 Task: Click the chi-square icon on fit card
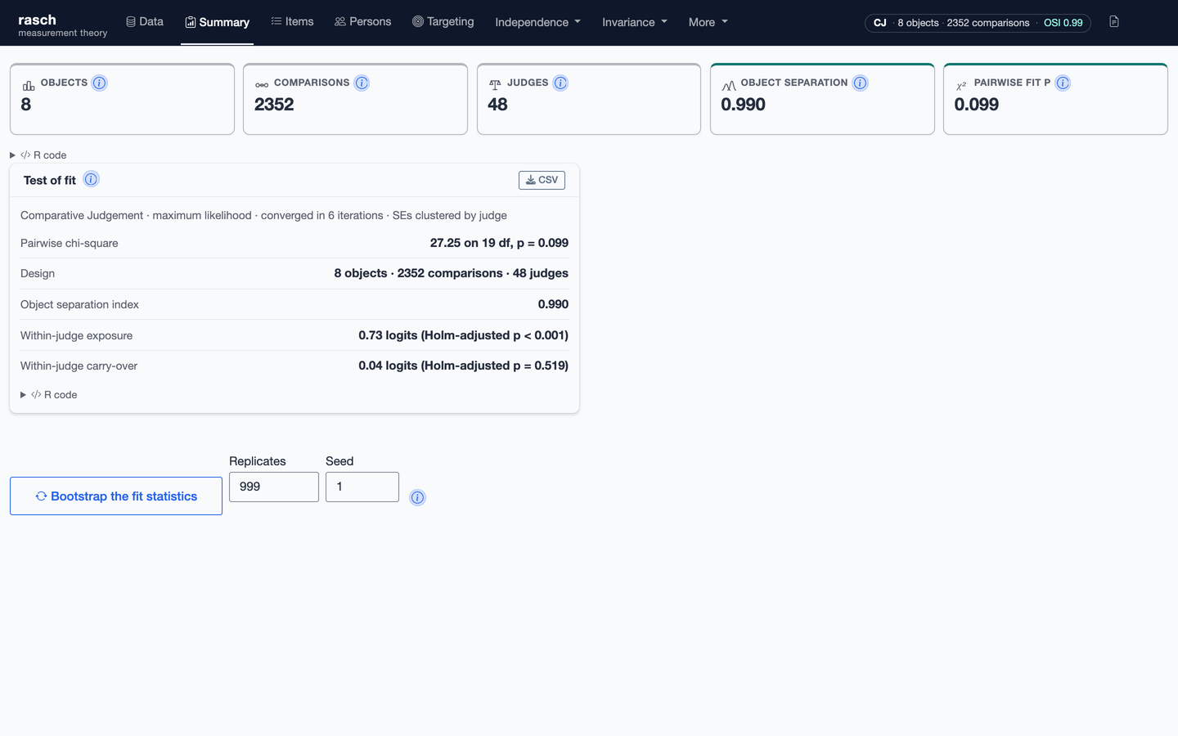(961, 85)
